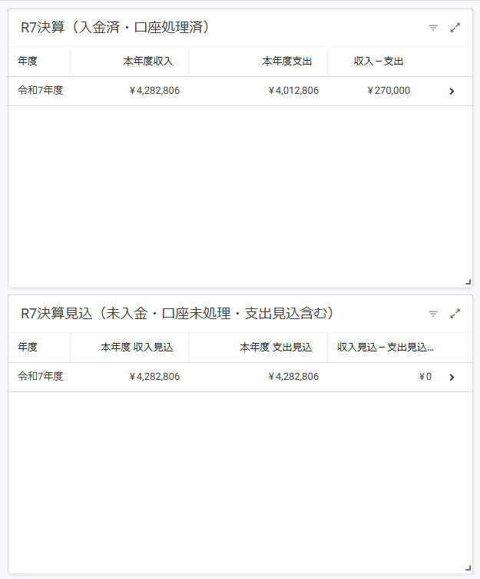Select ¥4,012,806 expenditure value
Image resolution: width=480 pixels, height=579 pixels.
click(293, 91)
